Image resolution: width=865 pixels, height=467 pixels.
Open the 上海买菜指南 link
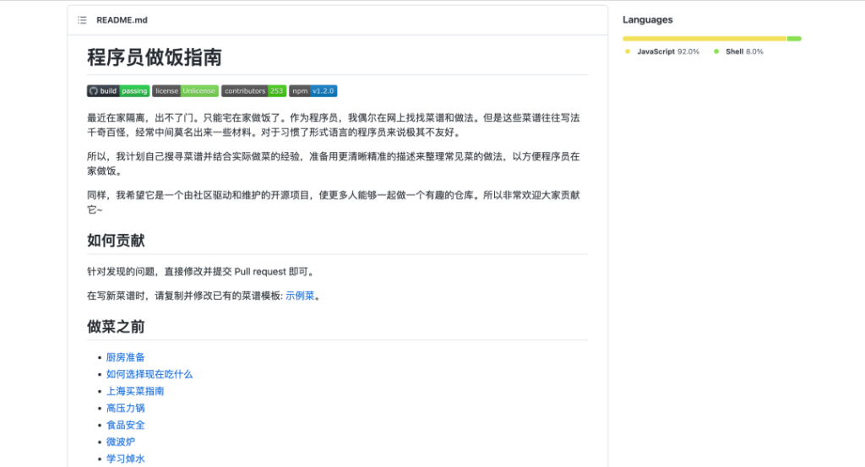[135, 391]
